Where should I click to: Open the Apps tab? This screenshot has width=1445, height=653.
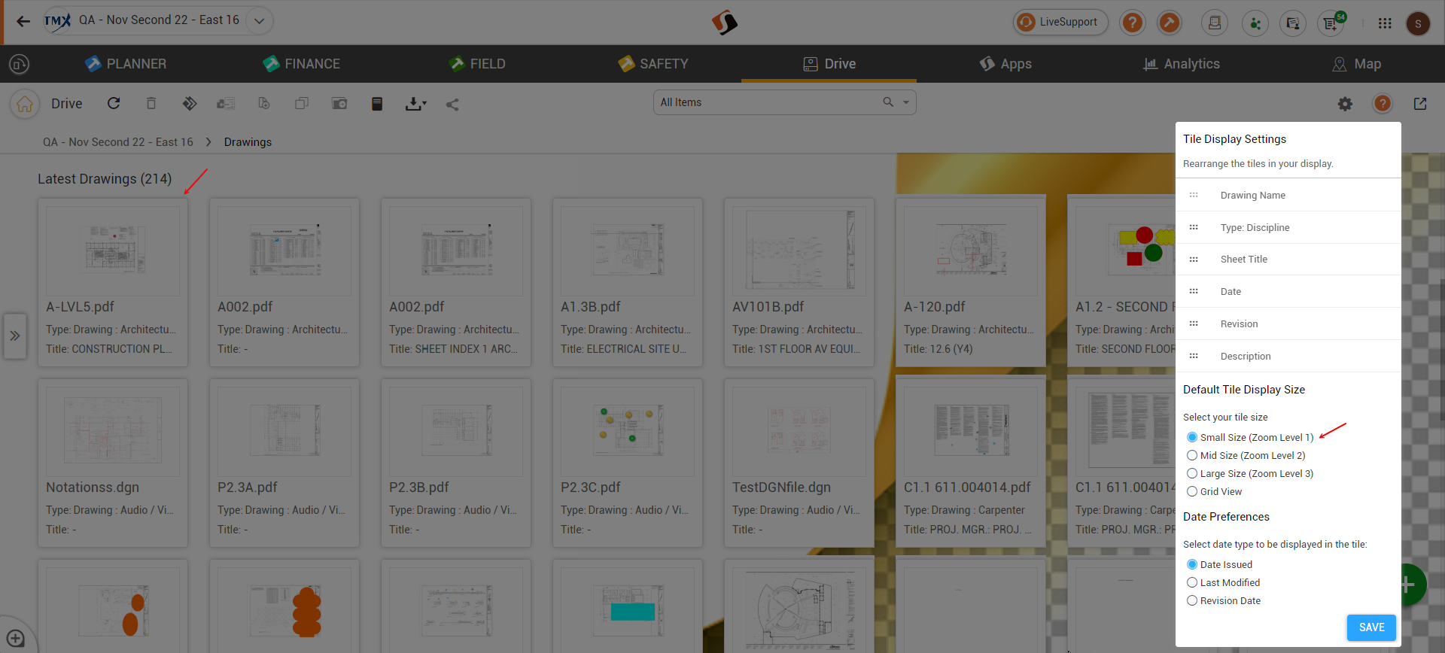point(1005,64)
